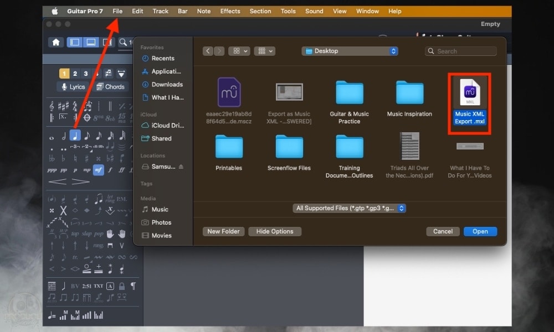Click the rasgueado rasg. icon
This screenshot has width=554, height=332.
click(x=98, y=246)
